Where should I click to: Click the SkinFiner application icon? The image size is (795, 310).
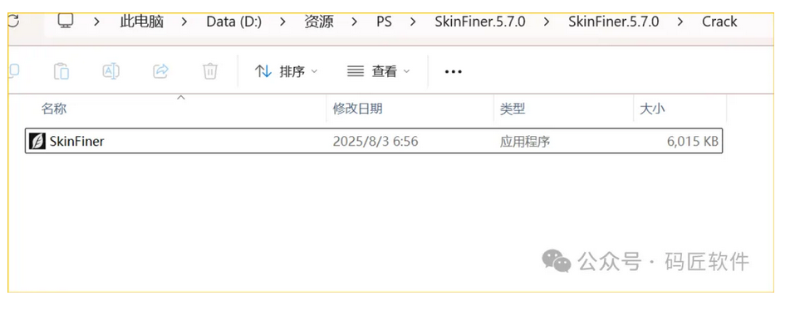pos(37,141)
